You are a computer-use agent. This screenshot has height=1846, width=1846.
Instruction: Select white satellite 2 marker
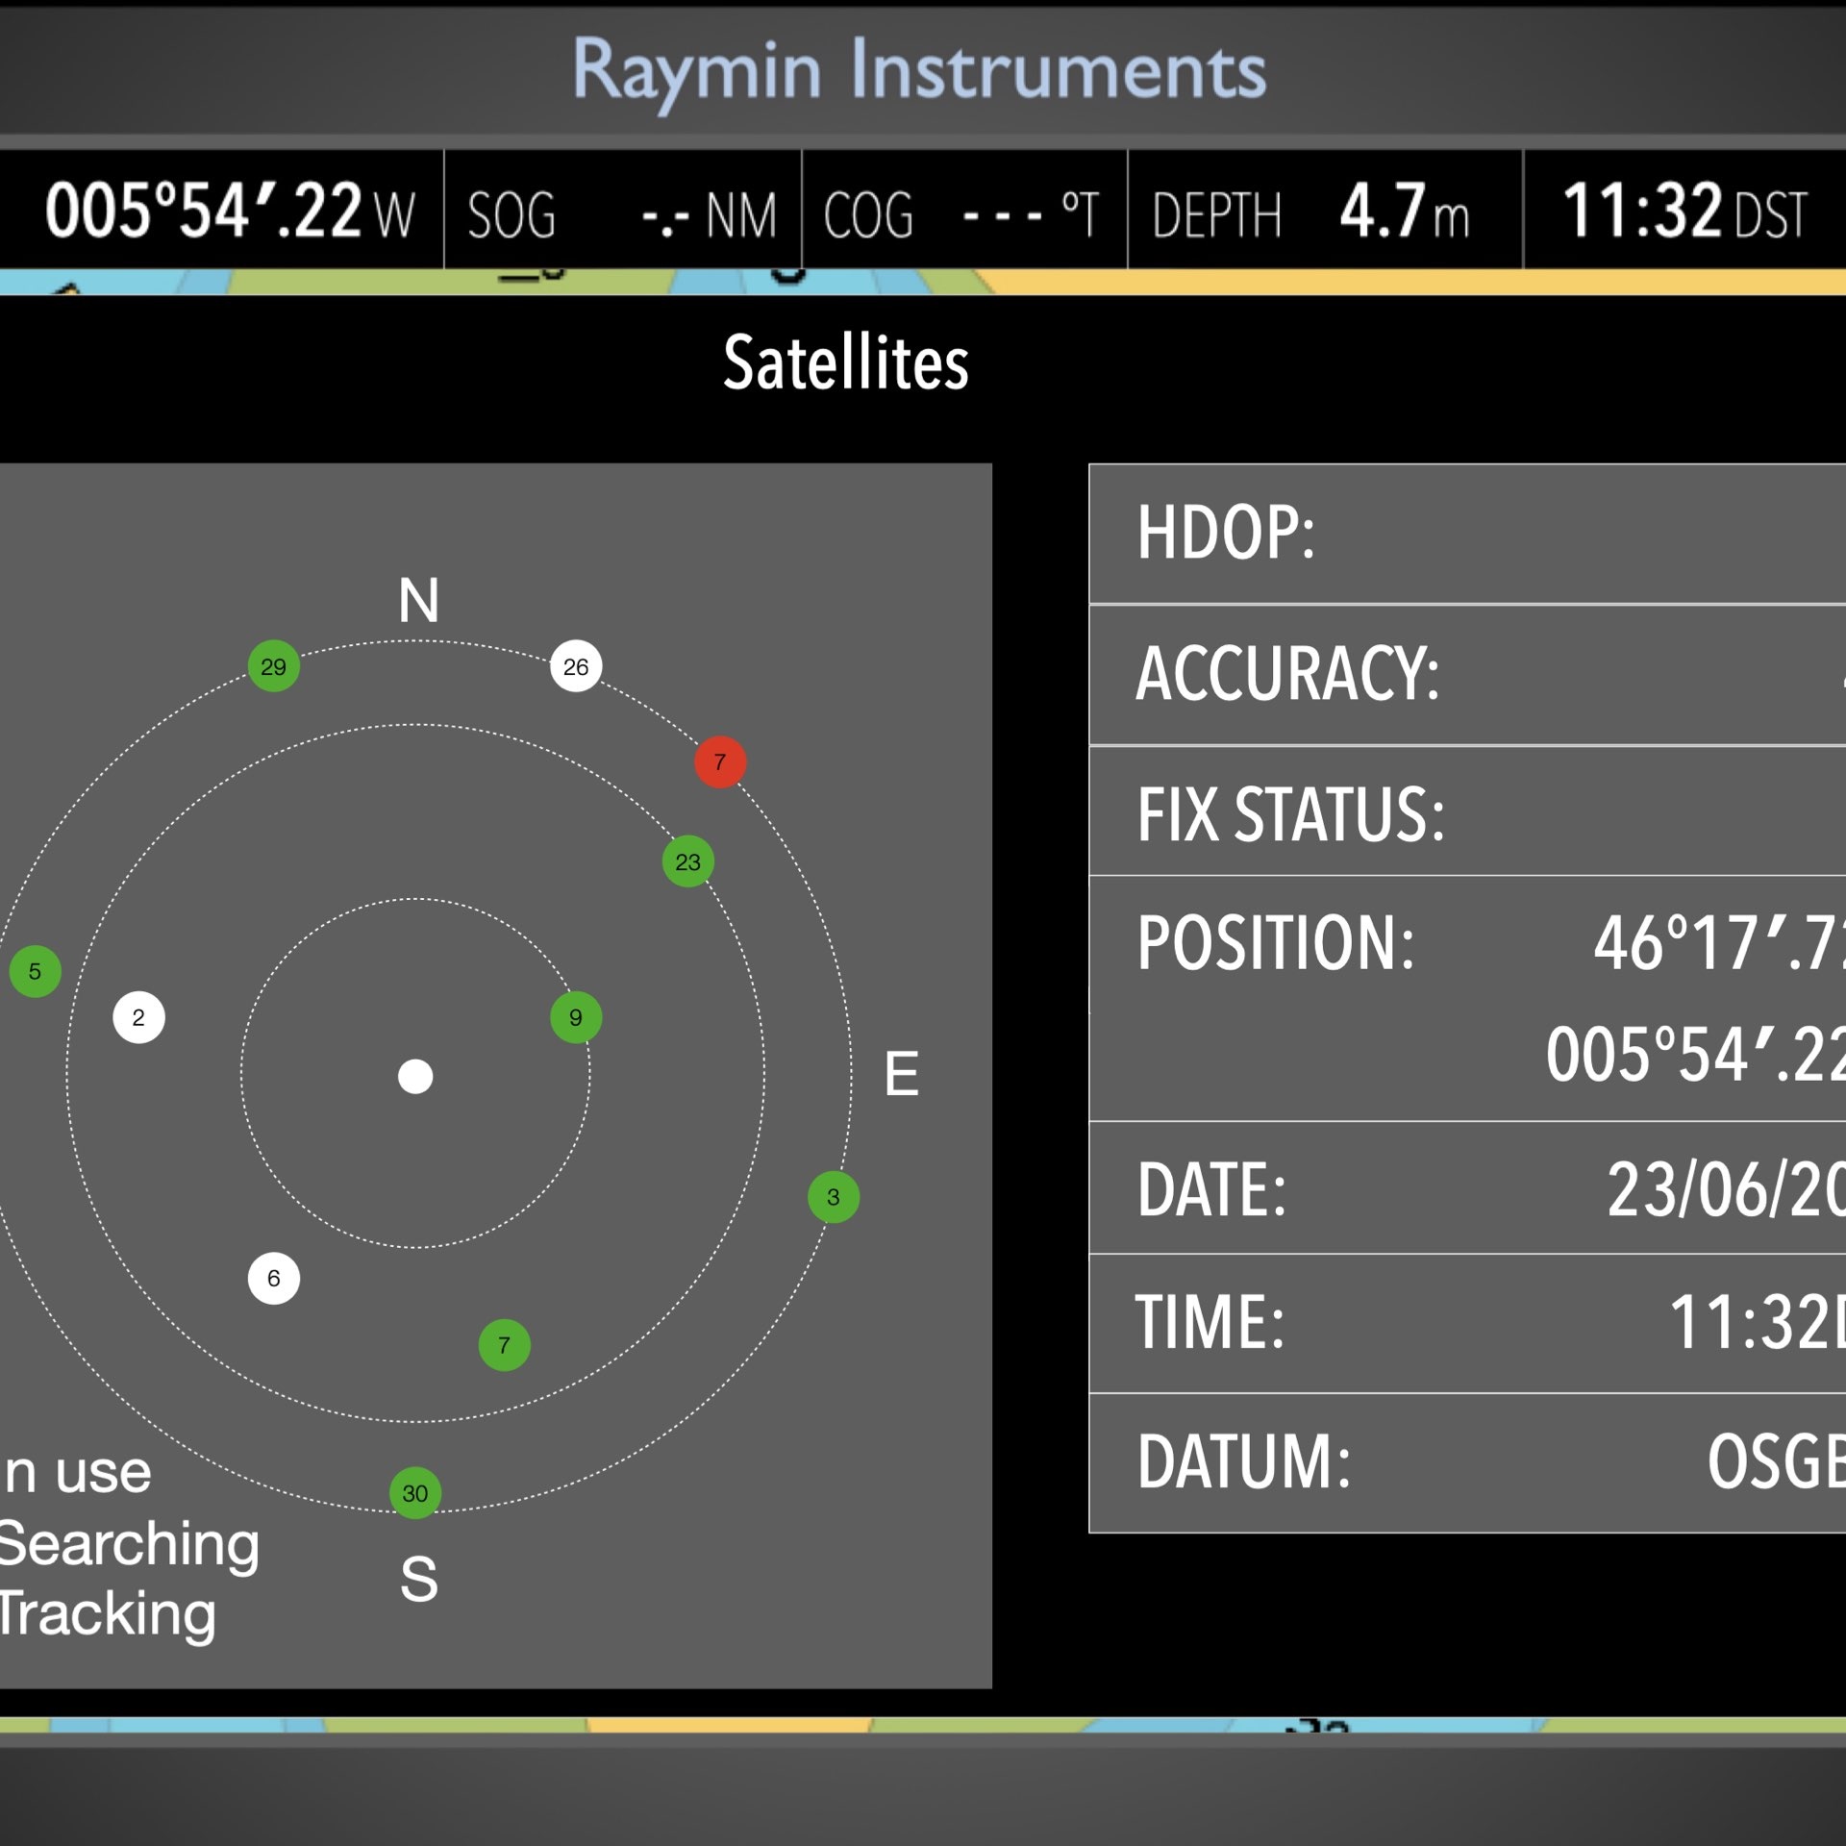[x=138, y=1017]
